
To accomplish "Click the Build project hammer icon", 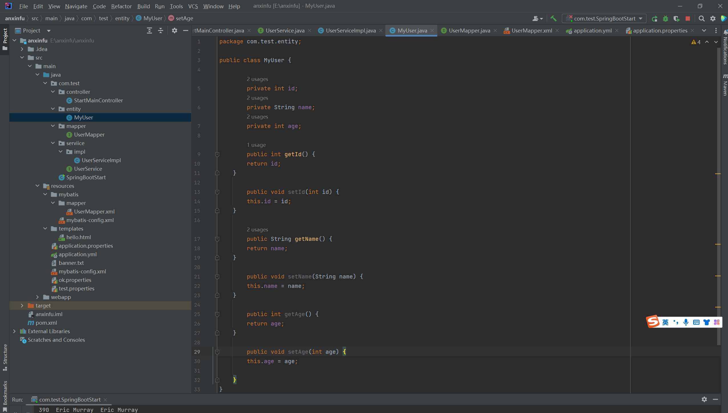I will 553,19.
